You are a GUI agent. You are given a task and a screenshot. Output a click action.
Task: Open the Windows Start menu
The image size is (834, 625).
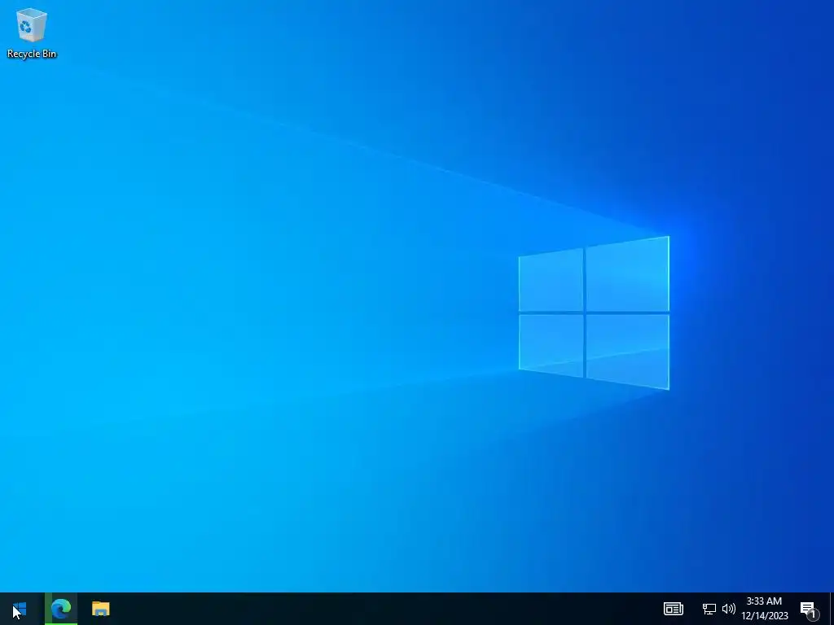click(x=20, y=609)
